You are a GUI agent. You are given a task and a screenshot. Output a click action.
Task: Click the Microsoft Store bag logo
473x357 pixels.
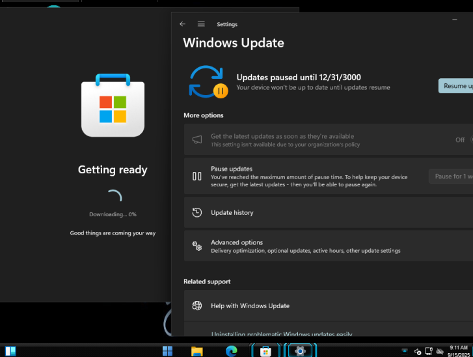pyautogui.click(x=113, y=105)
